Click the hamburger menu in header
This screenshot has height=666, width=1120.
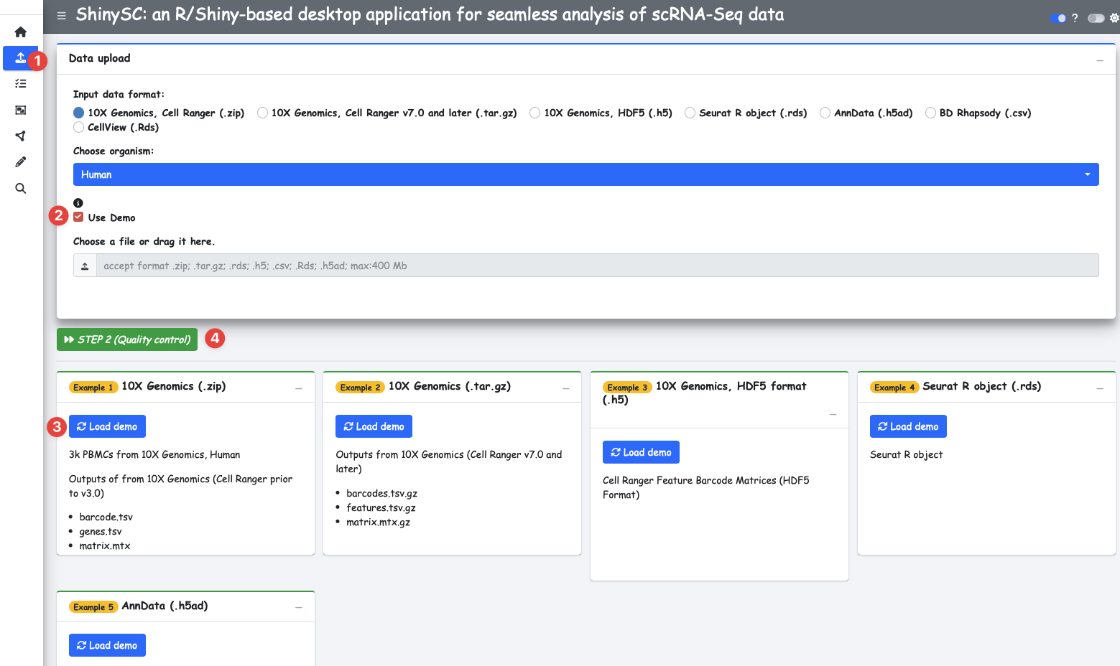pos(62,16)
